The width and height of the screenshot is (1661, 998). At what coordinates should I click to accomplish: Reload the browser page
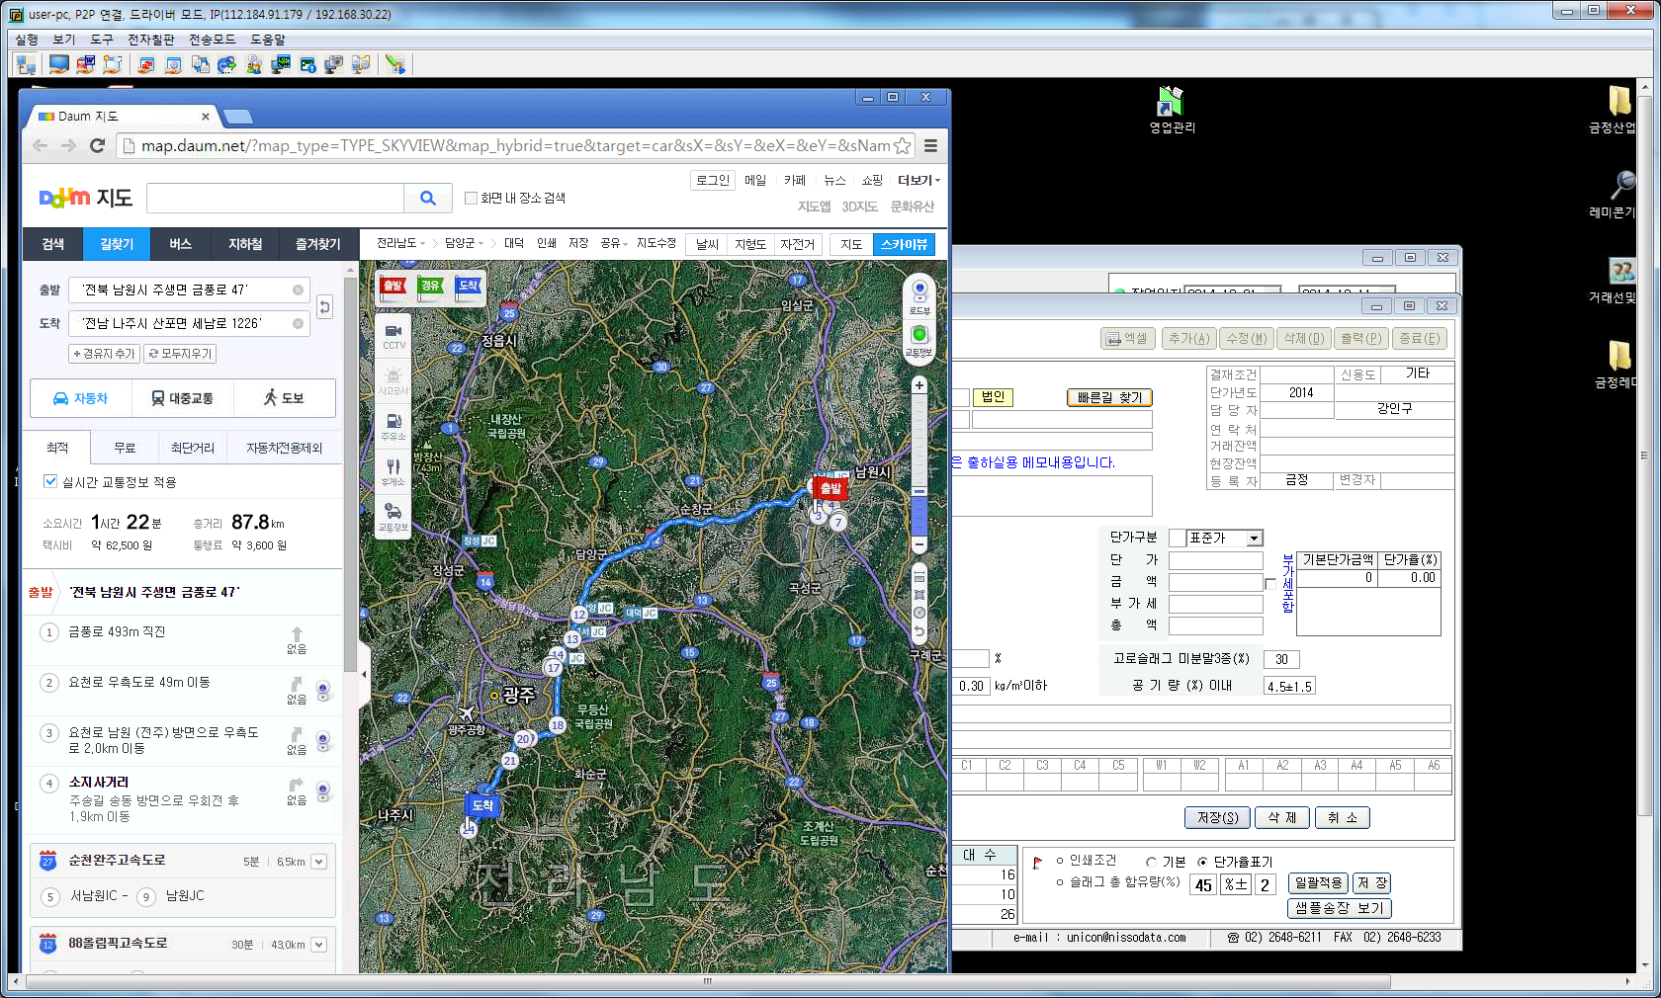pyautogui.click(x=97, y=146)
